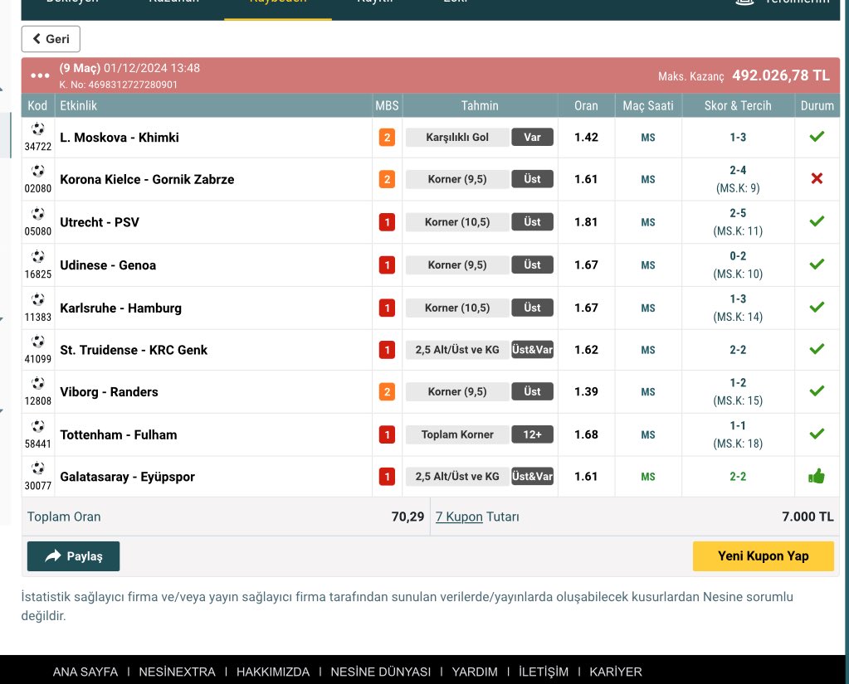This screenshot has height=684, width=849.
Task: Click red MBS 1 badge for Galatasaray - Eyüpspor
Action: [387, 477]
